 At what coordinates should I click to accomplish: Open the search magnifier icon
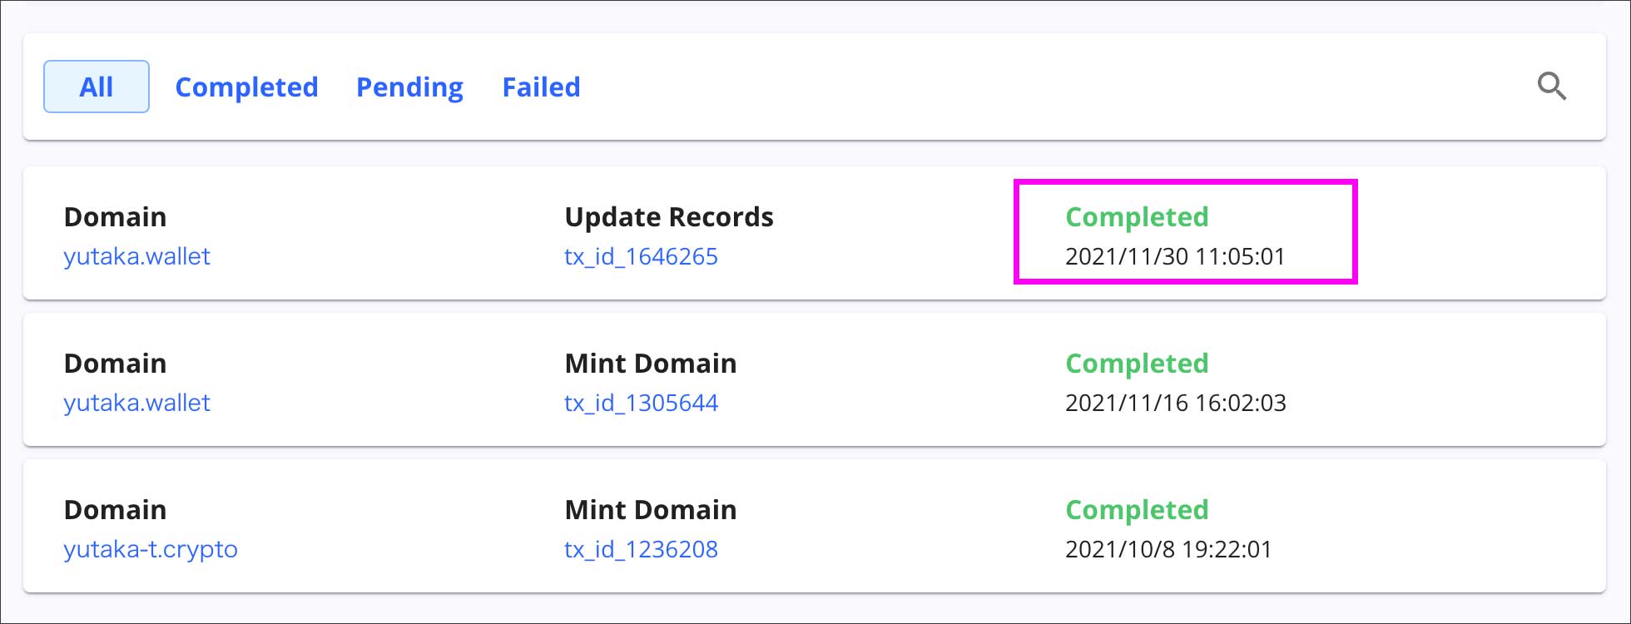(x=1551, y=87)
